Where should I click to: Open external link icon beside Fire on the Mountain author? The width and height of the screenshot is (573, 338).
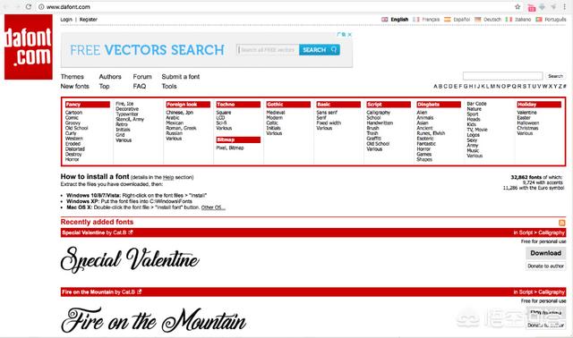tap(140, 292)
